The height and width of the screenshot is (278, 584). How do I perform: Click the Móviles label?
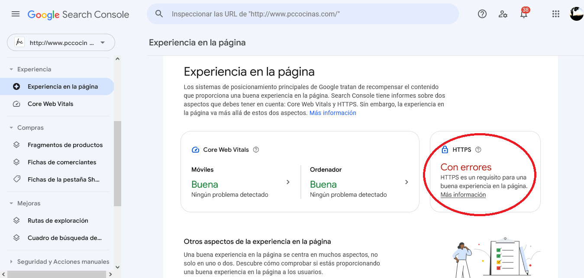203,169
